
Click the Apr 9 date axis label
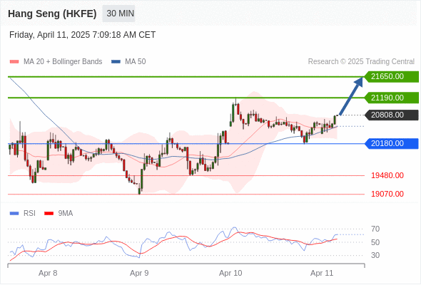tap(139, 273)
